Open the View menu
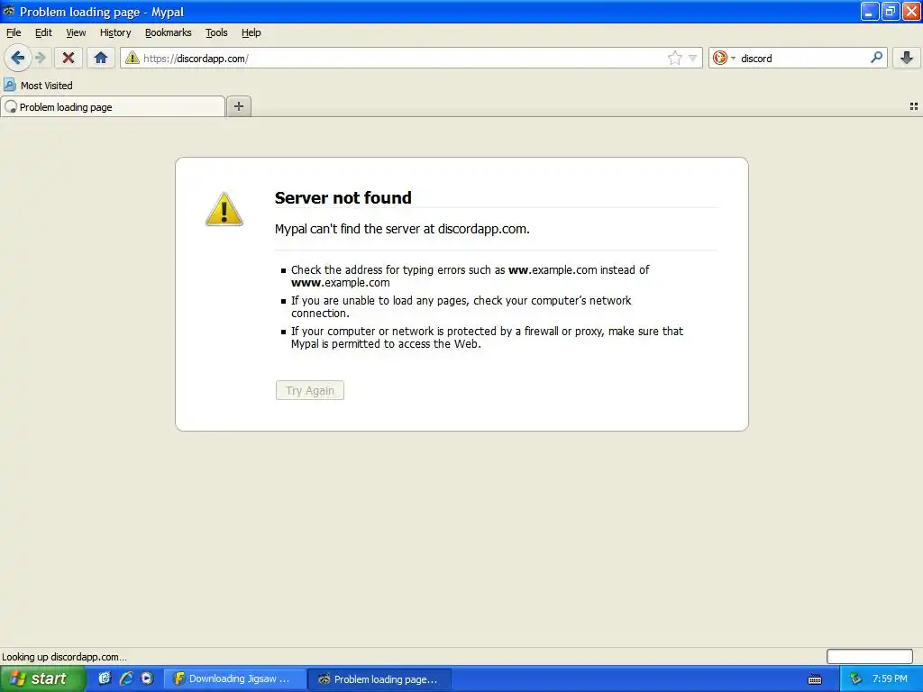 click(76, 32)
